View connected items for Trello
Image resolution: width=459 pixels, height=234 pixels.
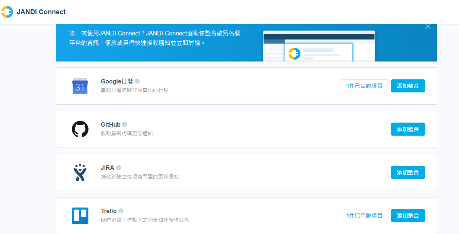(364, 215)
